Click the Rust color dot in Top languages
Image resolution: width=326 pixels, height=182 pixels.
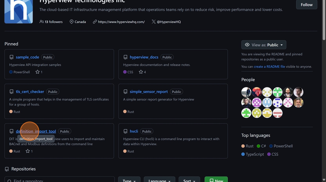243,146
